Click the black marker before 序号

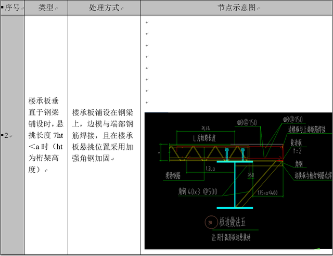(x=2, y=8)
